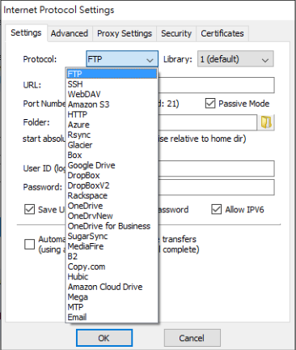Select FTP from protocol list
Image resolution: width=296 pixels, height=350 pixels.
click(x=112, y=74)
